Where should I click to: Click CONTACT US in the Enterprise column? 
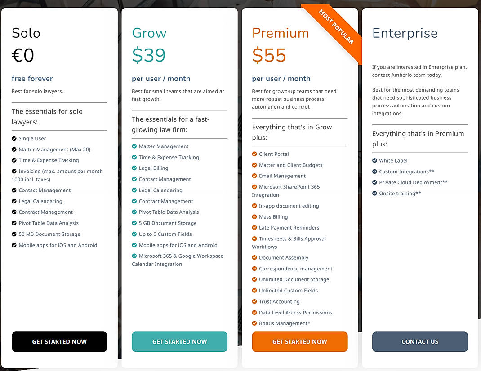tap(419, 341)
